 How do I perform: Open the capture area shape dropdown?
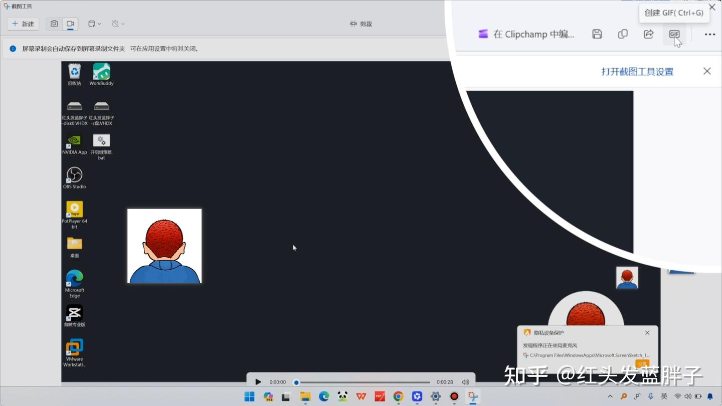[94, 24]
